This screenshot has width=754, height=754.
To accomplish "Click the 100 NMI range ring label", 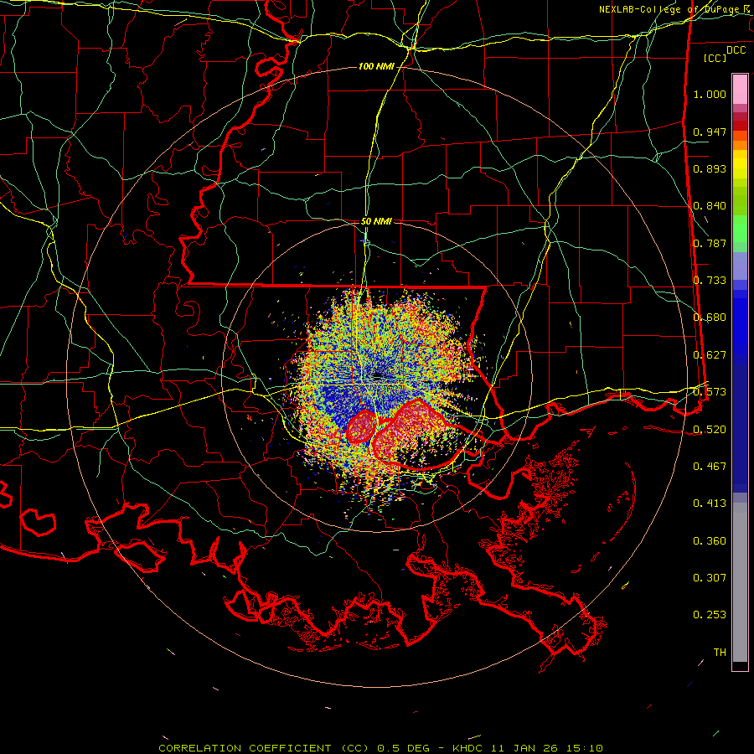I will click(x=376, y=66).
